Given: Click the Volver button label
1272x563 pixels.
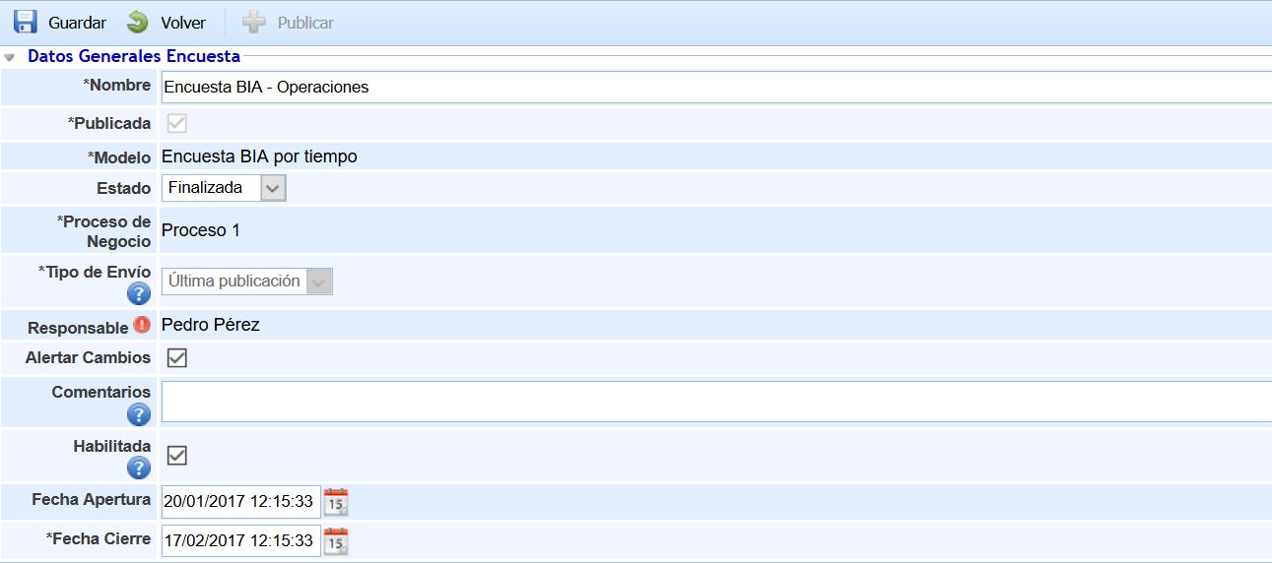Looking at the screenshot, I should (x=183, y=23).
